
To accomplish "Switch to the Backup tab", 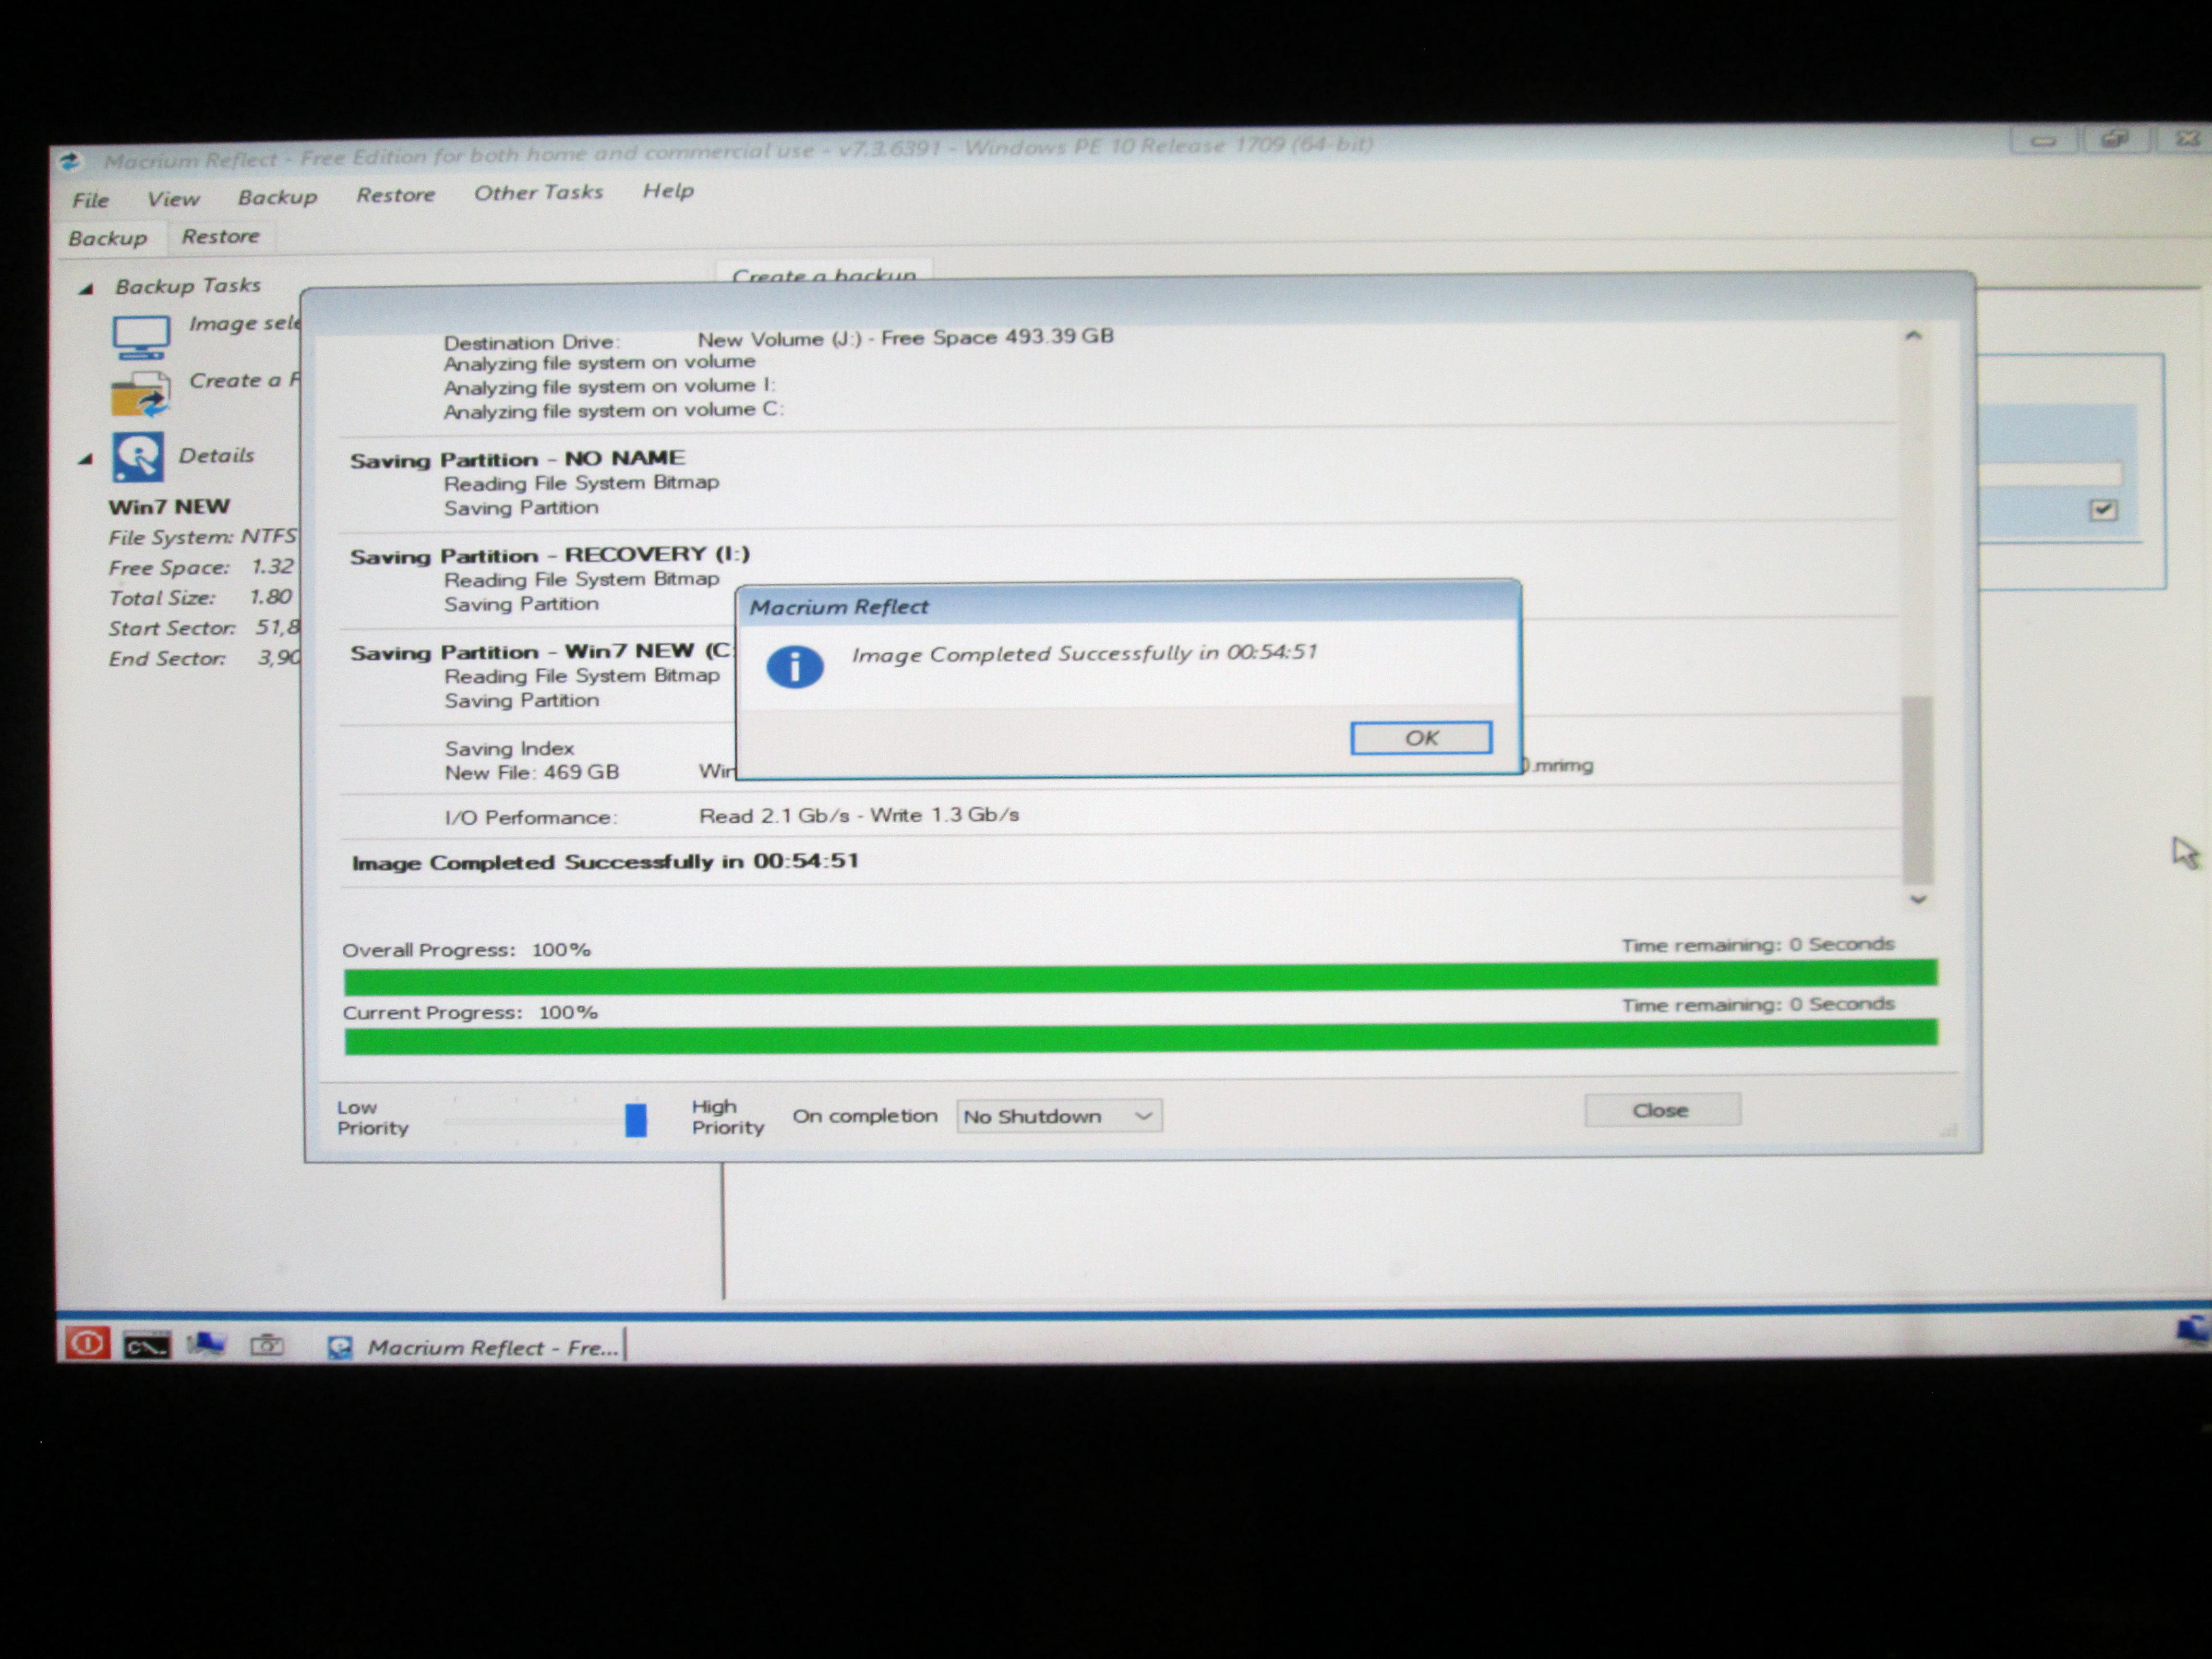I will coord(107,238).
